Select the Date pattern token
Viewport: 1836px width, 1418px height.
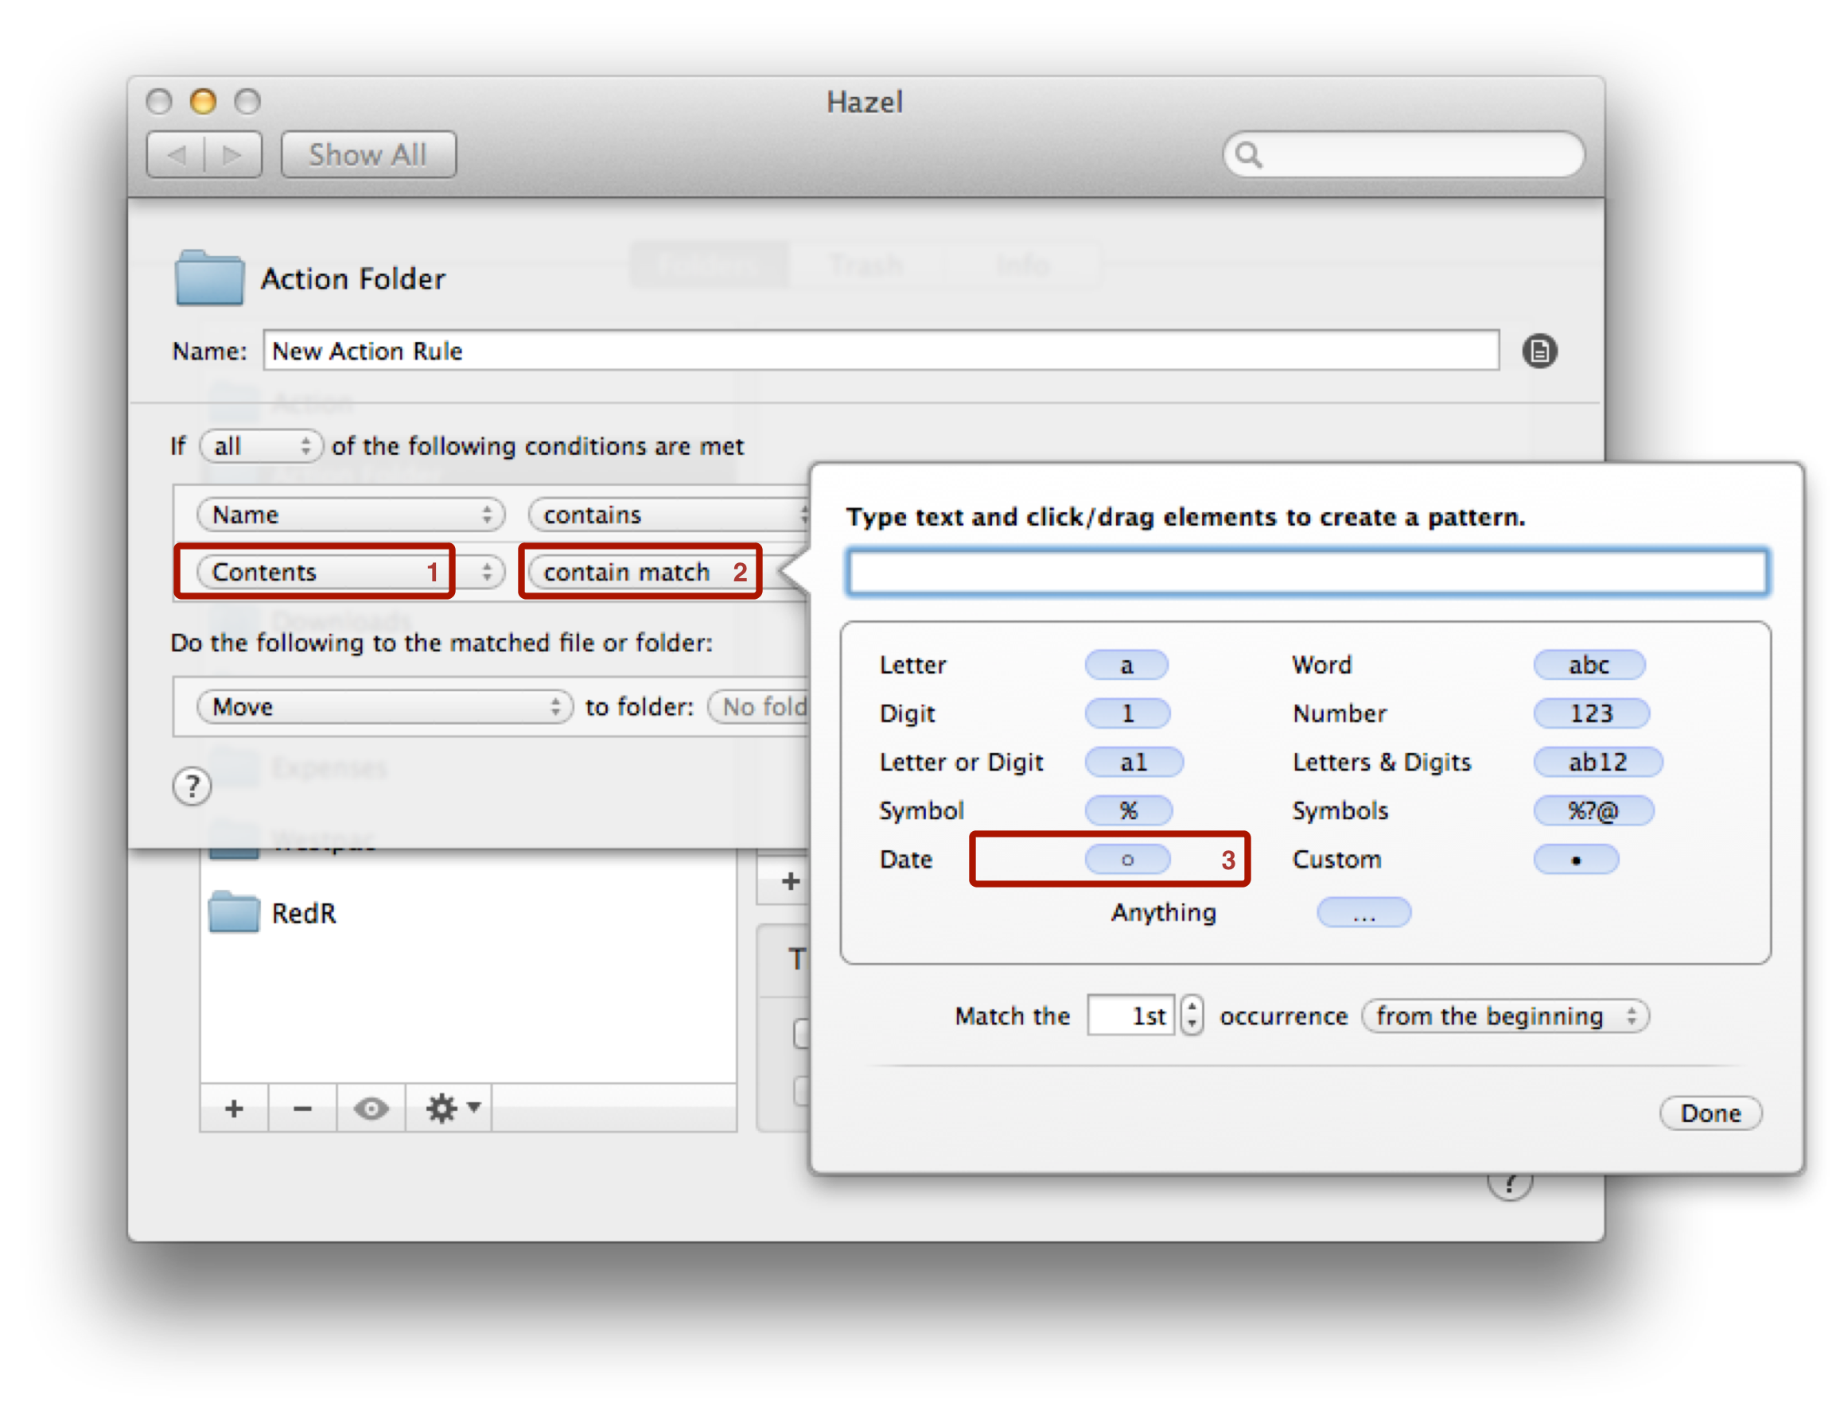click(1126, 860)
